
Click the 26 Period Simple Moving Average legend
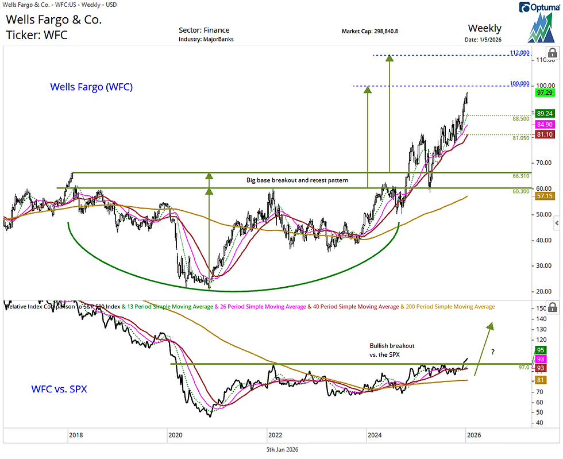coord(263,307)
